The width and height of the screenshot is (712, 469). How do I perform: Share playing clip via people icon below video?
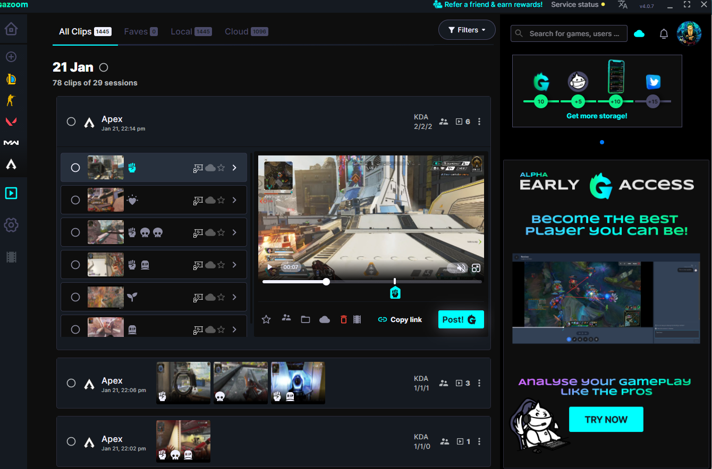click(x=286, y=318)
